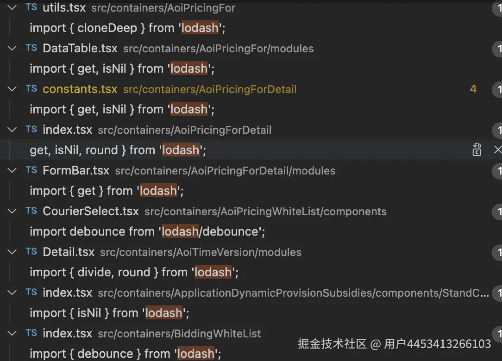Viewport: 502px width, 361px height.
Task: Open the AoiPricingForDetail index.tsx file entry
Action: tap(68, 130)
